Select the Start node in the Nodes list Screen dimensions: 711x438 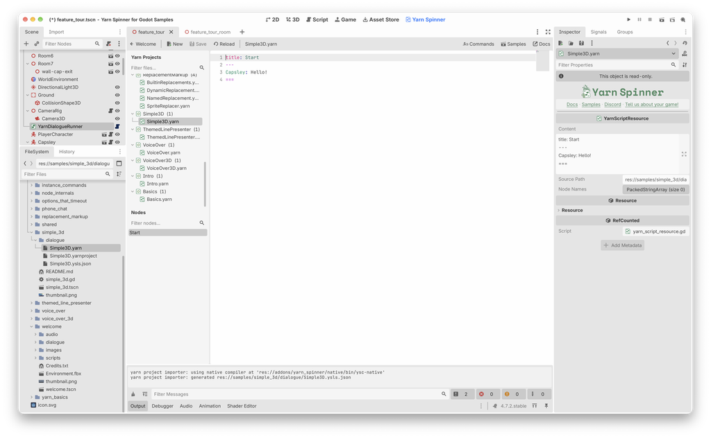[x=168, y=233]
